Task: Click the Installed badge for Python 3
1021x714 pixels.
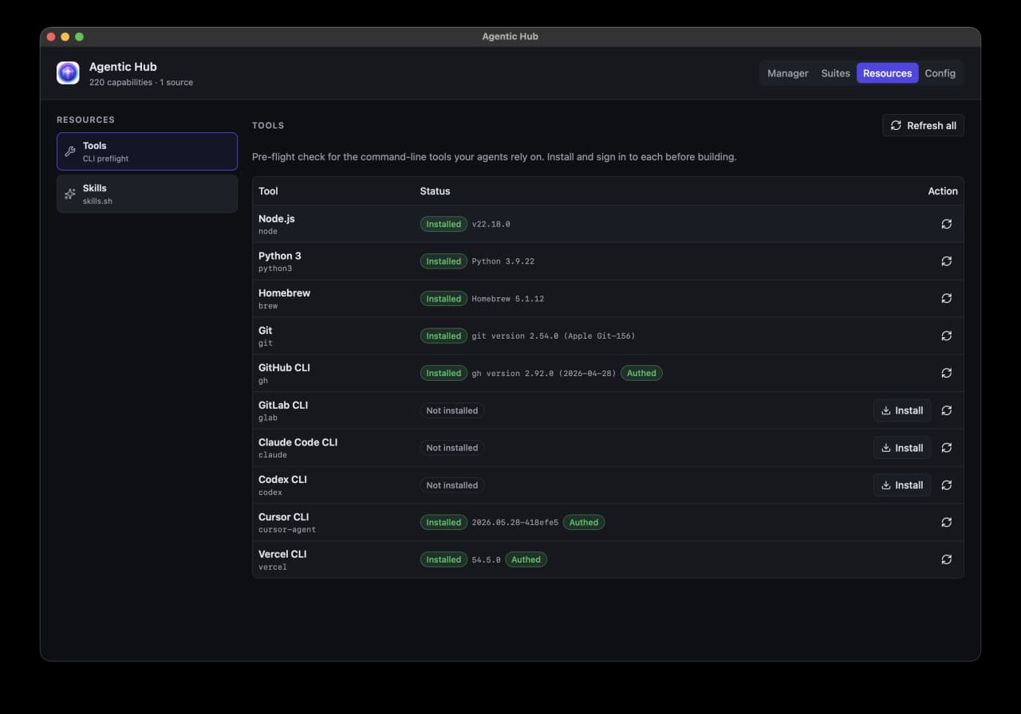Action: (x=443, y=261)
